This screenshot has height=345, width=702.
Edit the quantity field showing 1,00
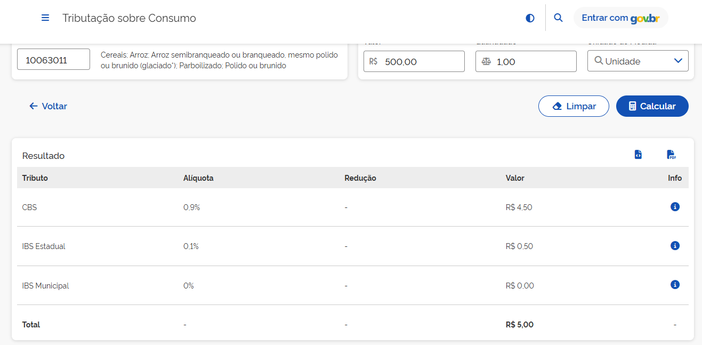526,61
